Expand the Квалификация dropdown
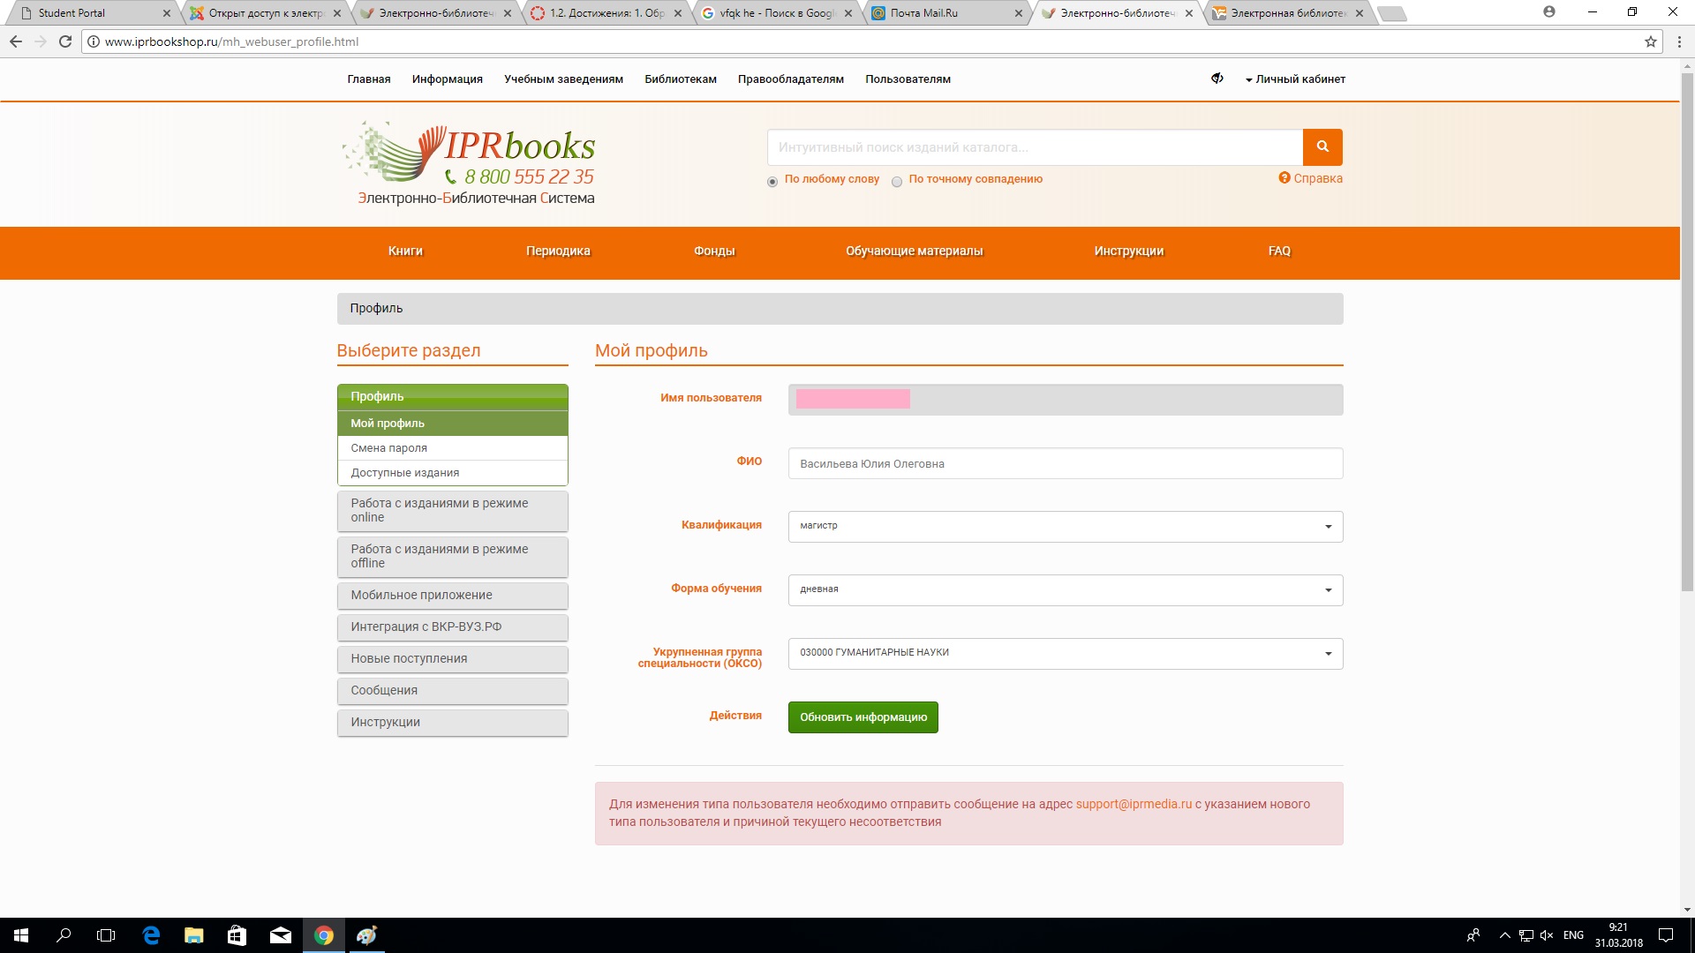 click(x=1065, y=527)
